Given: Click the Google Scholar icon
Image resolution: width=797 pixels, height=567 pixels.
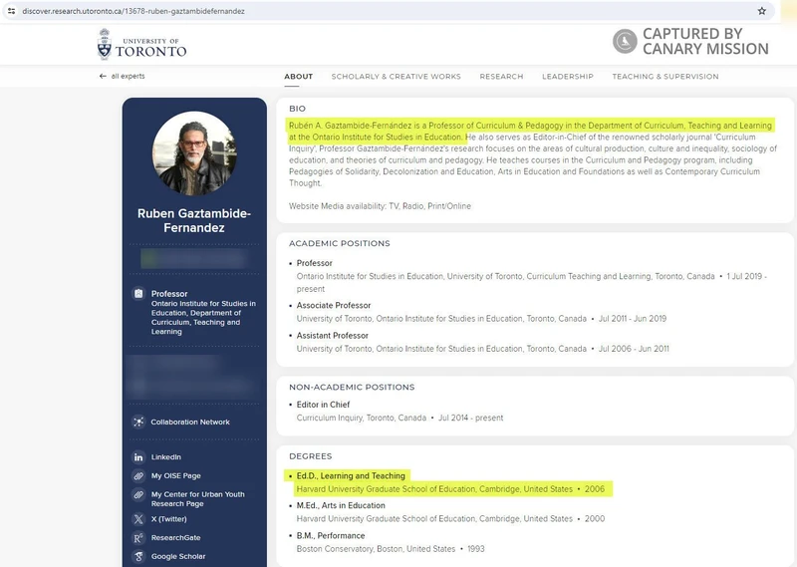Looking at the screenshot, I should point(138,556).
